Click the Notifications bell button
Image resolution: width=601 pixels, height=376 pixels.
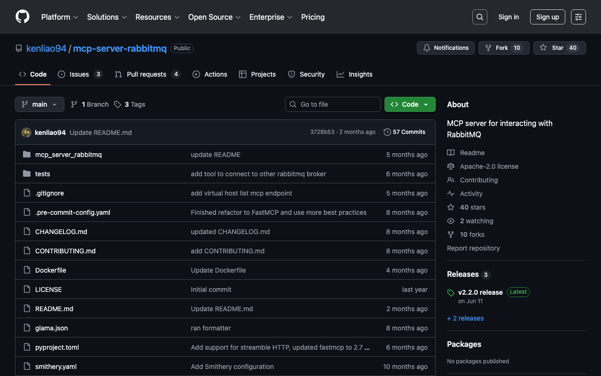446,48
